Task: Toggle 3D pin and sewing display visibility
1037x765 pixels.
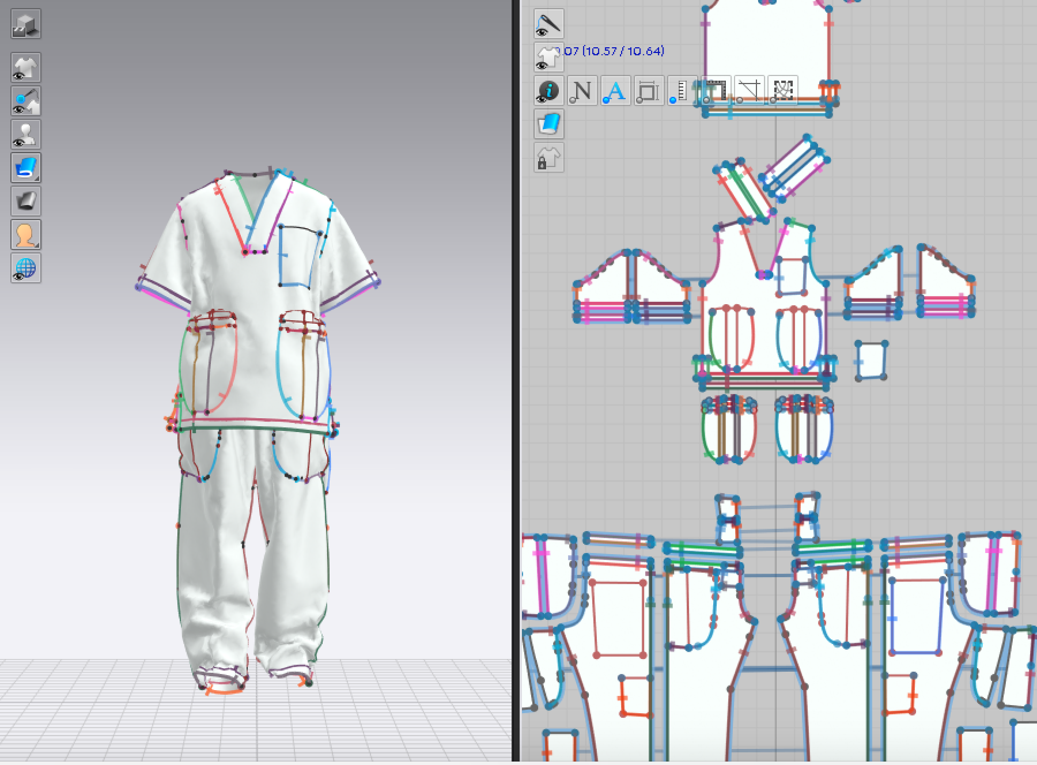Action: [x=26, y=101]
